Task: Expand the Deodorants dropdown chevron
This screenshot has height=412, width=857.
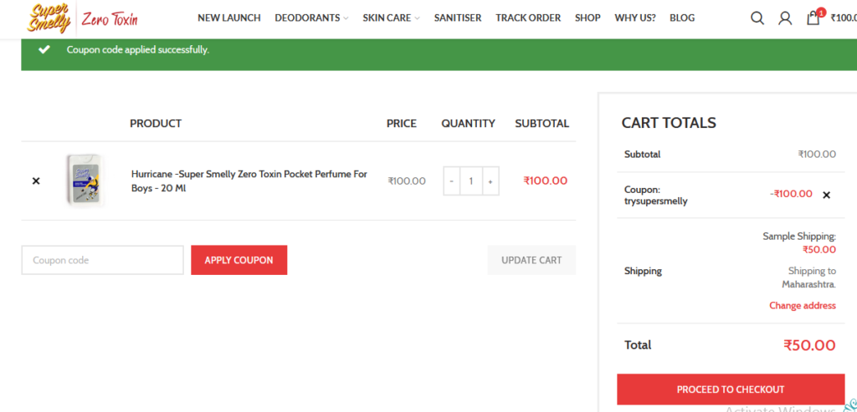Action: tap(346, 18)
